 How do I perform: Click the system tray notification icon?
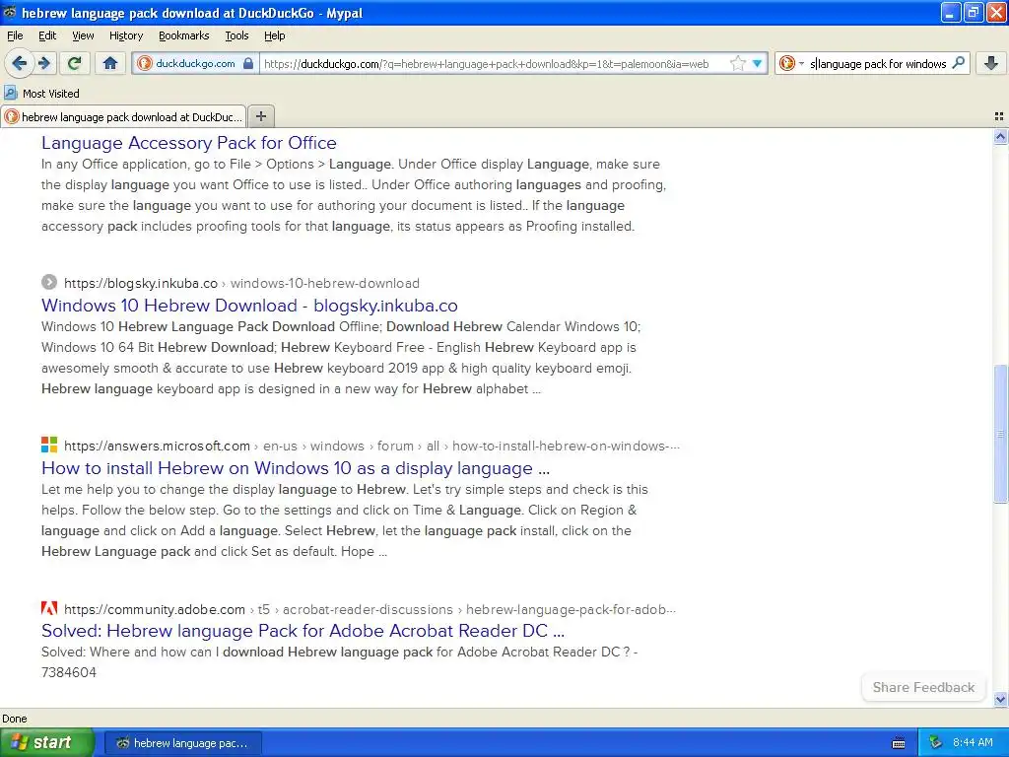935,743
